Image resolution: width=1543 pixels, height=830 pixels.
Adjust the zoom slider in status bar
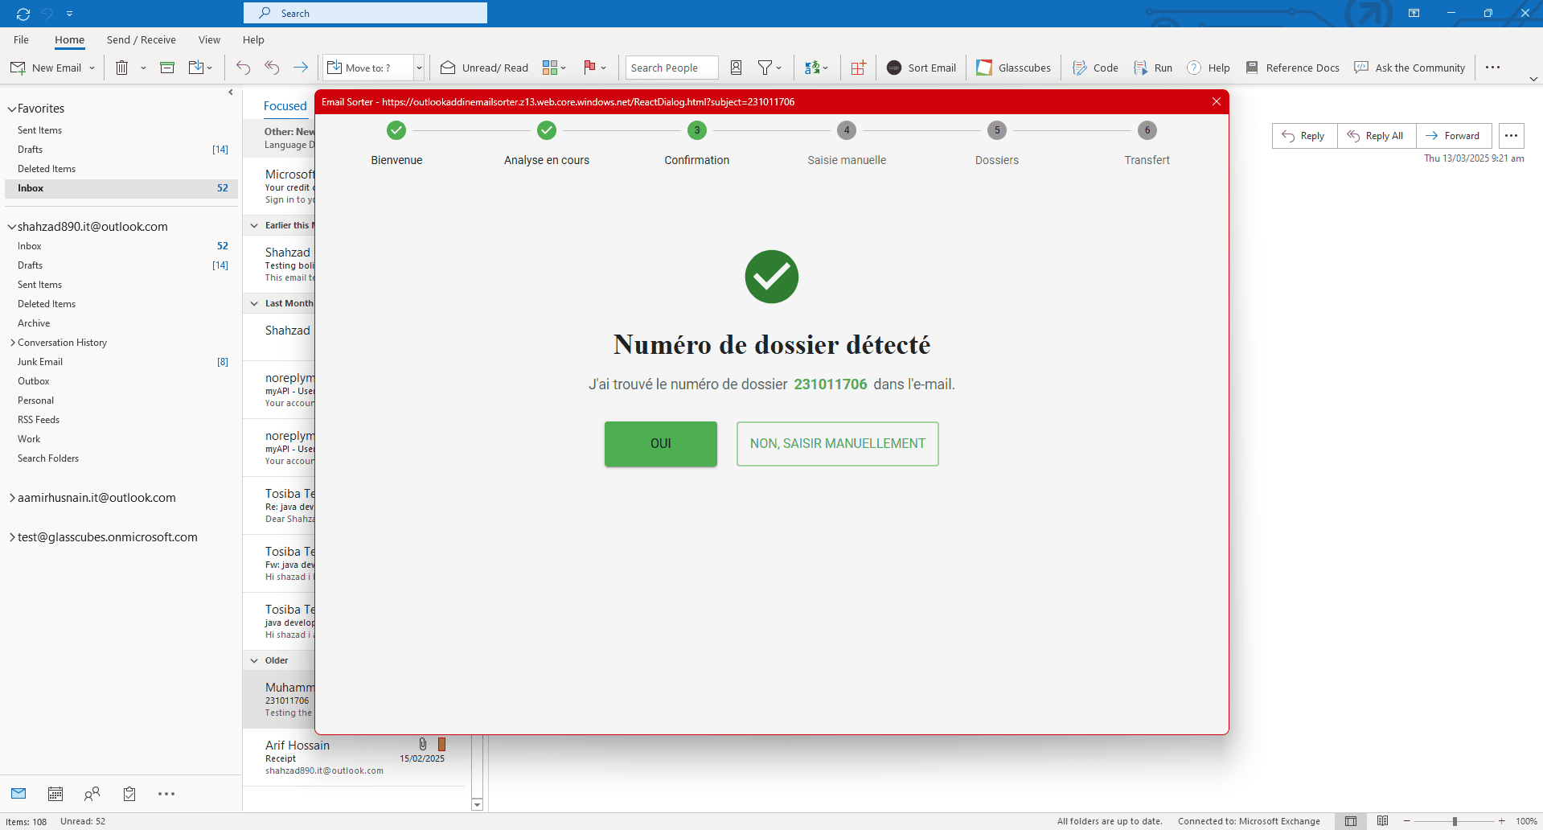point(1455,821)
